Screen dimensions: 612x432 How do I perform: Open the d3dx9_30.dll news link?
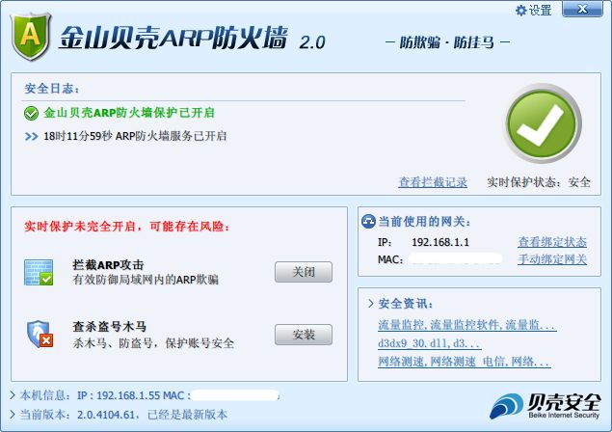point(429,343)
